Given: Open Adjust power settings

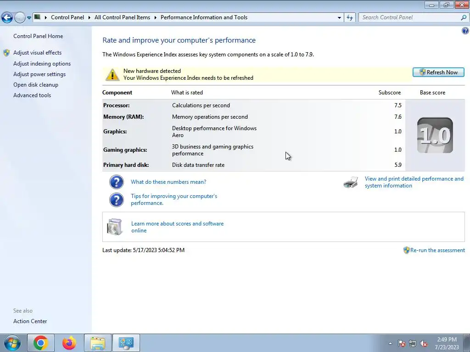Looking at the screenshot, I should tap(39, 74).
